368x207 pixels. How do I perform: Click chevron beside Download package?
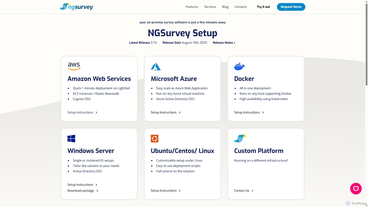(97, 191)
